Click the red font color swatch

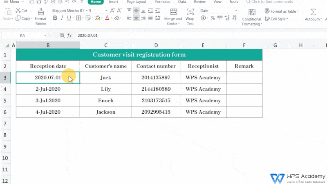(x=107, y=18)
